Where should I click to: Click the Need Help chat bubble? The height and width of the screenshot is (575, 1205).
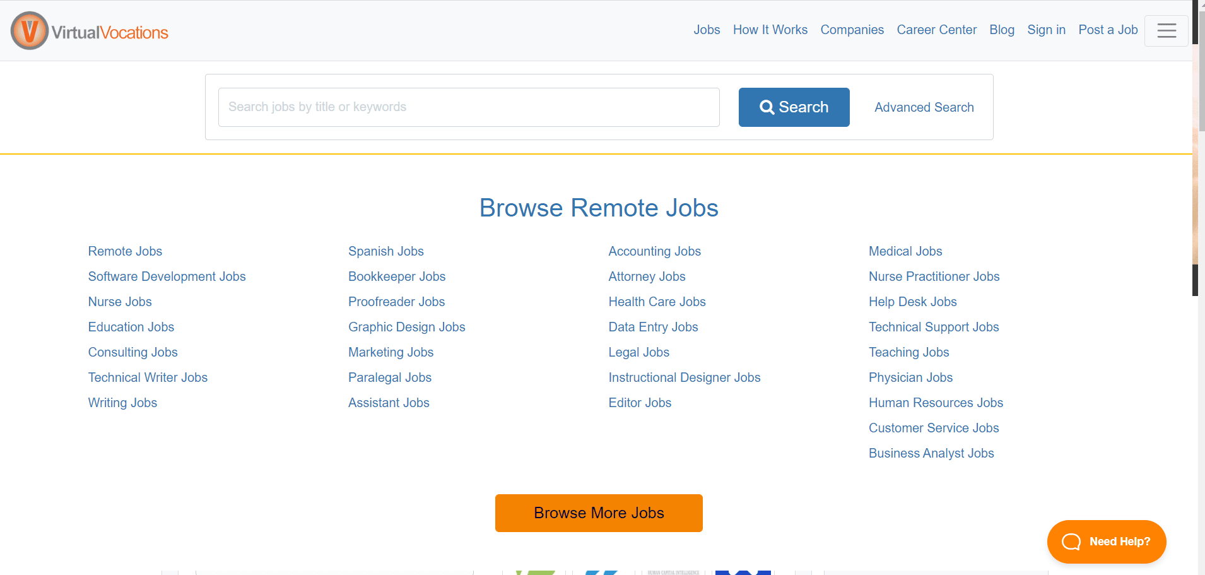click(x=1106, y=541)
